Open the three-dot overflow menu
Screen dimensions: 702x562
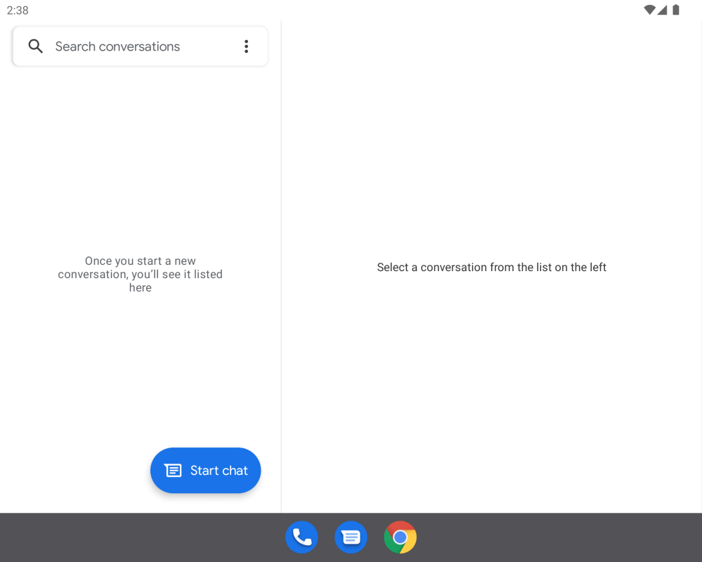pos(246,46)
